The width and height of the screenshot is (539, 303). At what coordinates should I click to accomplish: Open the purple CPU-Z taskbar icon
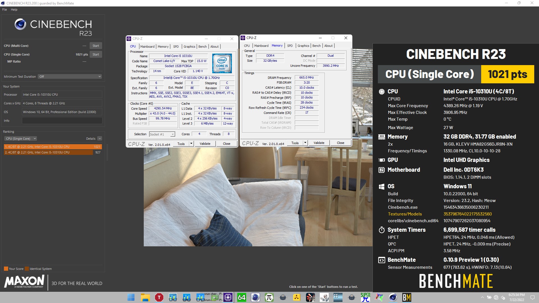click(x=228, y=297)
